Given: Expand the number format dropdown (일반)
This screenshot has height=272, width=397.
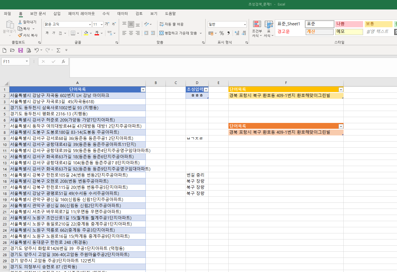Looking at the screenshot, I should point(245,24).
